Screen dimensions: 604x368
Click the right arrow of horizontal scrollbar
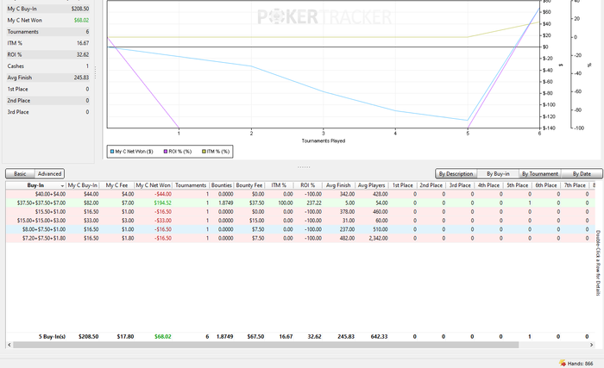click(591, 345)
